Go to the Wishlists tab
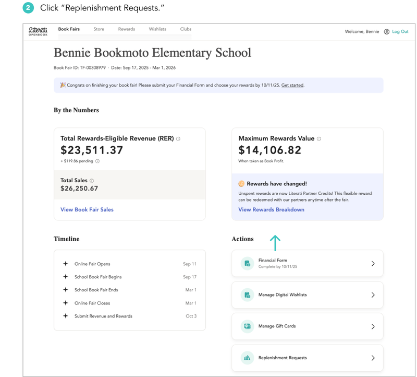 click(157, 29)
